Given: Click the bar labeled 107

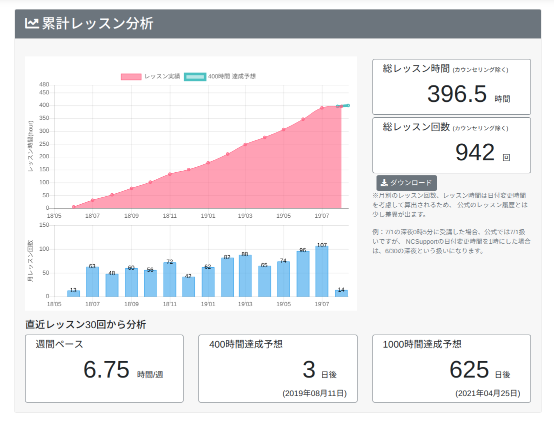Looking at the screenshot, I should click(322, 271).
